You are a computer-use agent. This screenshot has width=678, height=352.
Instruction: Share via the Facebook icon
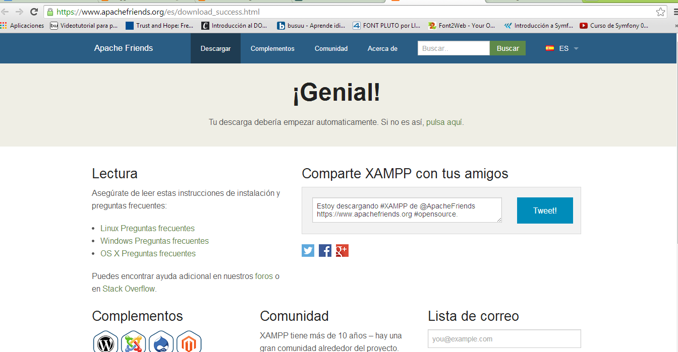[x=325, y=250]
